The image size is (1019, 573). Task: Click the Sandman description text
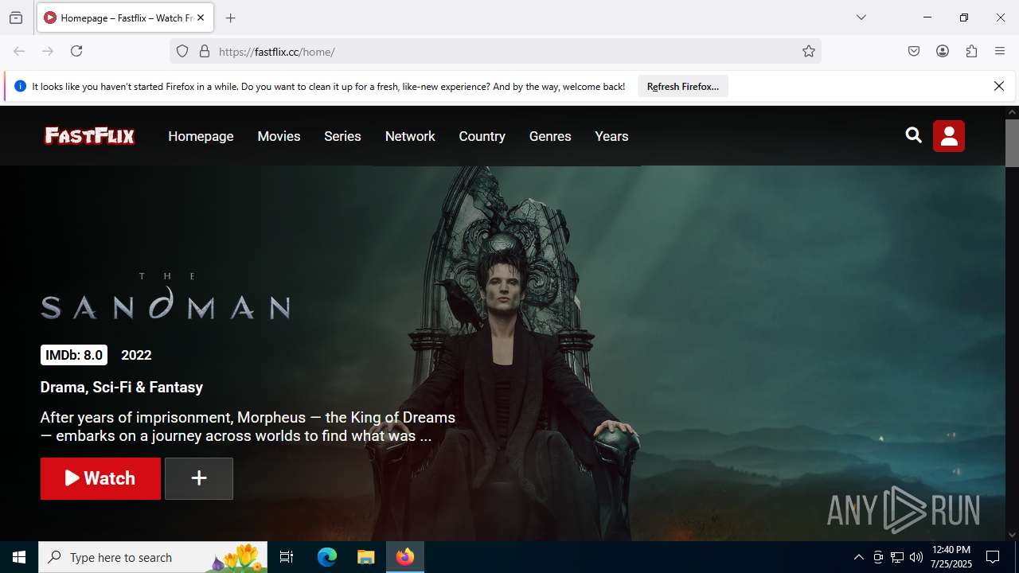[248, 427]
